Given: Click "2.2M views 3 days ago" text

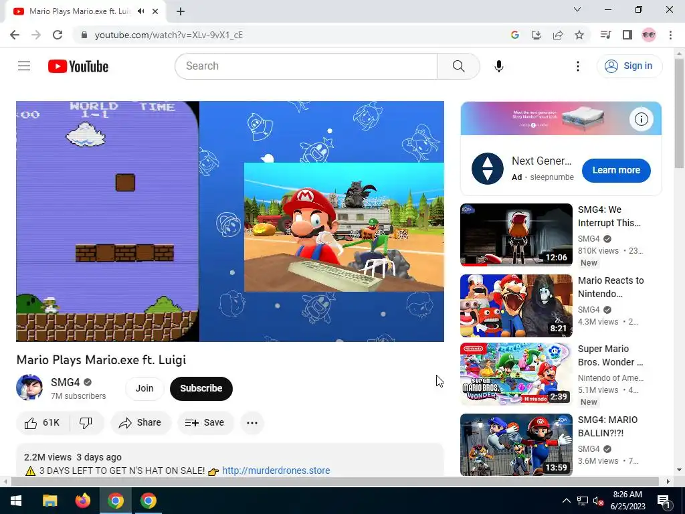Looking at the screenshot, I should [72, 457].
